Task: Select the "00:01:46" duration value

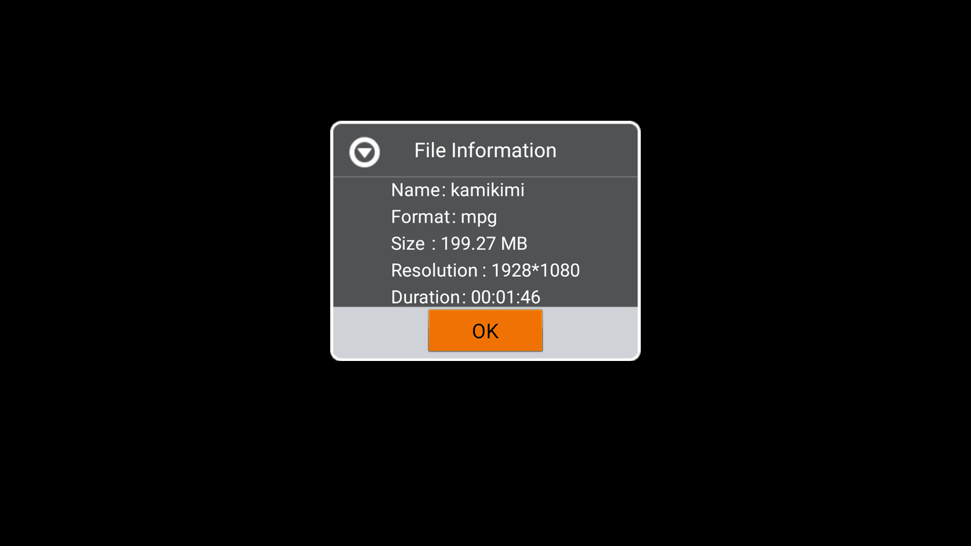Action: [506, 297]
